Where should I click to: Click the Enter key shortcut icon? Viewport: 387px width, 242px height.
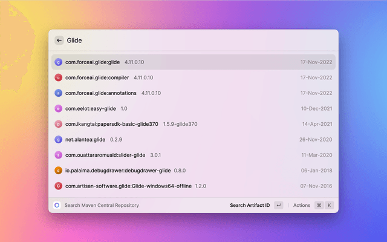[x=278, y=205]
